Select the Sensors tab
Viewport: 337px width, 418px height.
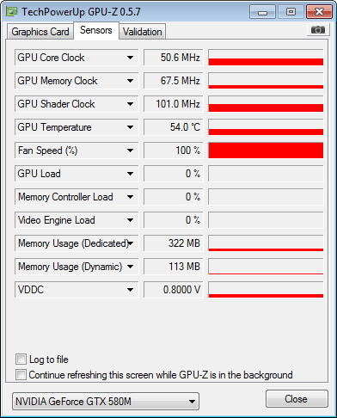[x=96, y=30]
